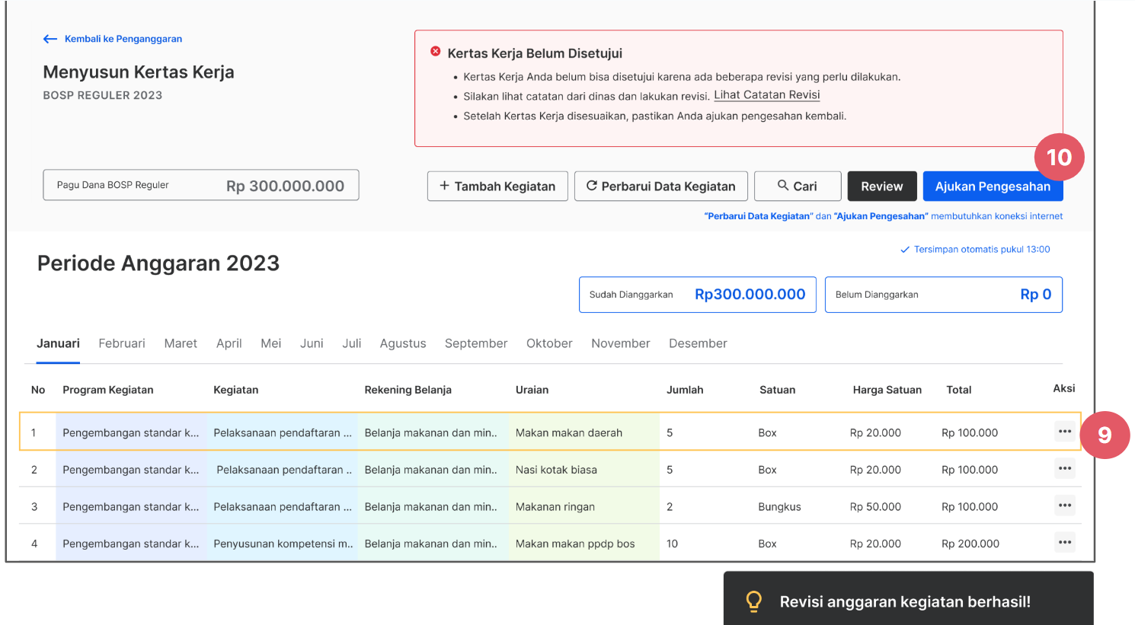The width and height of the screenshot is (1135, 625).
Task: Click the 'Makanan ringan' cell
Action: (584, 506)
